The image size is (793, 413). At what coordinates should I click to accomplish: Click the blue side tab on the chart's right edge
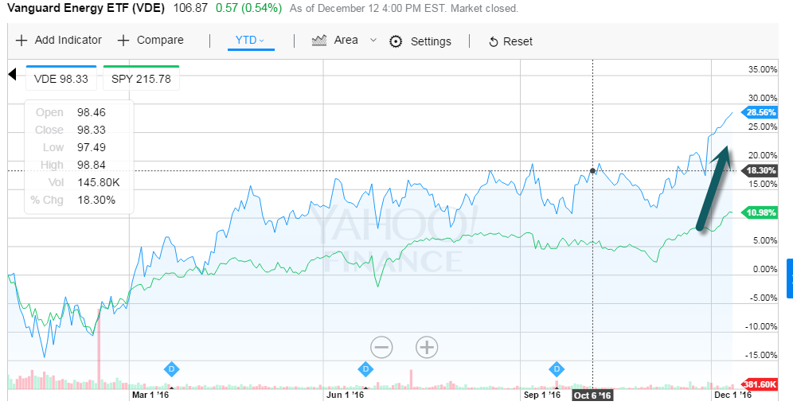point(790,278)
